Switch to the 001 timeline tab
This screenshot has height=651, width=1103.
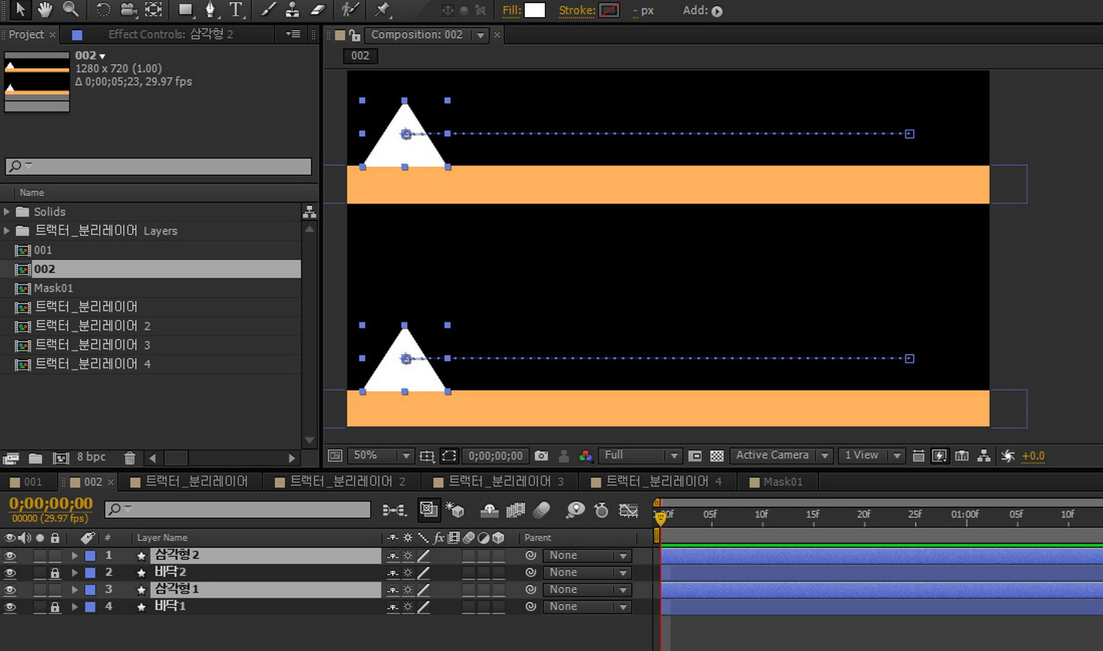32,482
